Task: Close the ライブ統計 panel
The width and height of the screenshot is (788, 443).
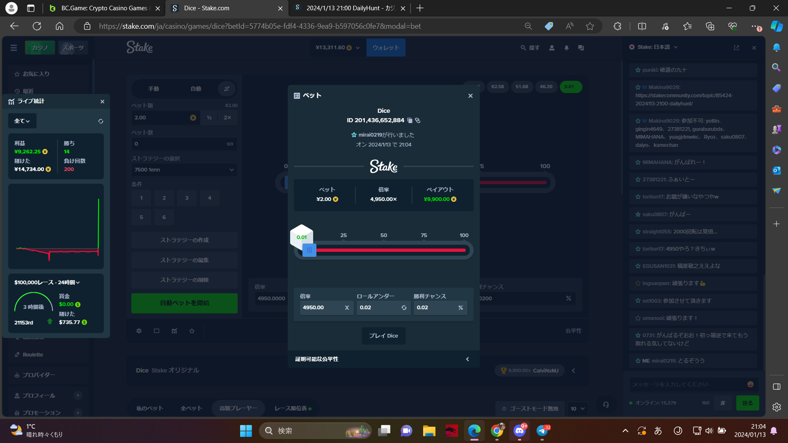Action: [x=102, y=101]
